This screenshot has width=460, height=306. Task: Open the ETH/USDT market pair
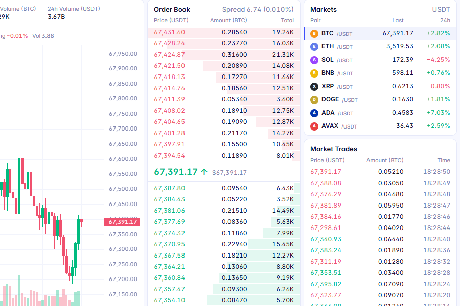pos(380,46)
